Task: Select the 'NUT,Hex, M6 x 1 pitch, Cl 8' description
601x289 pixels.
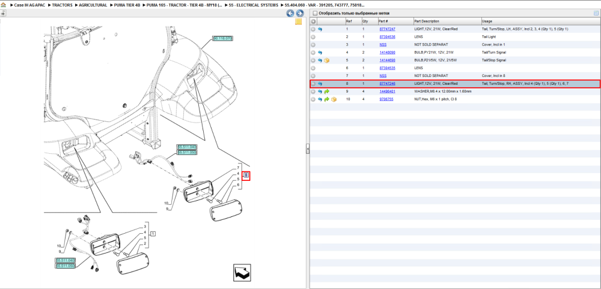Action: [x=436, y=99]
